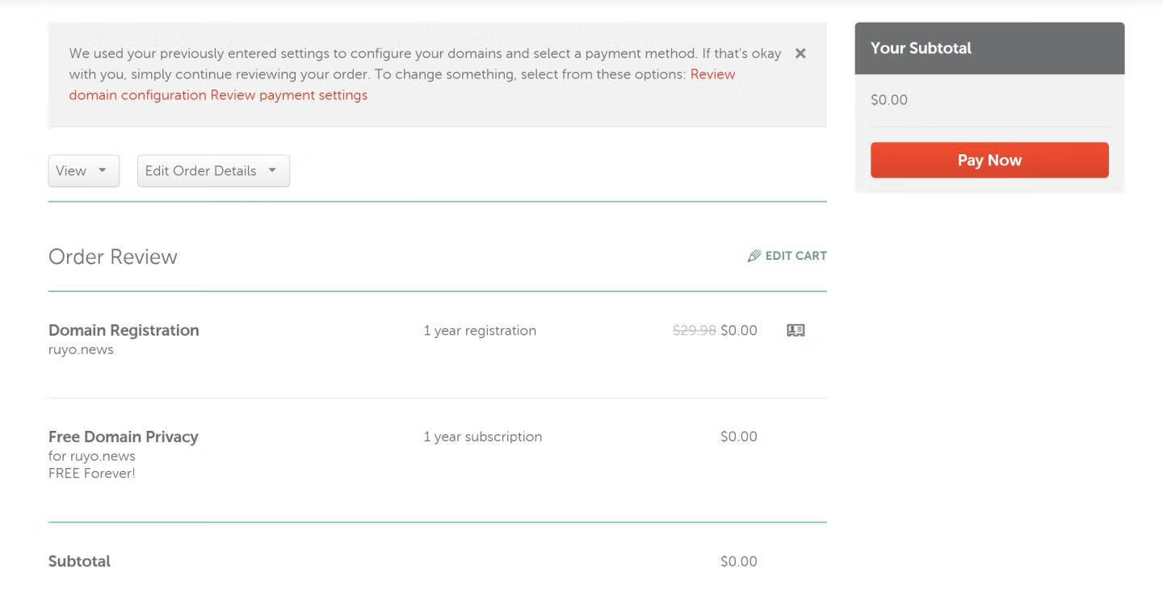Image resolution: width=1163 pixels, height=589 pixels.
Task: Dismiss the settings notification banner
Action: (800, 53)
